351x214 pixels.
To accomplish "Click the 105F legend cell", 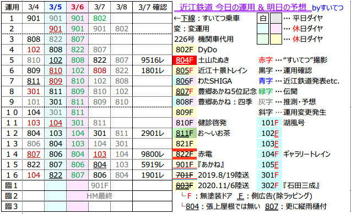I will (269, 164).
